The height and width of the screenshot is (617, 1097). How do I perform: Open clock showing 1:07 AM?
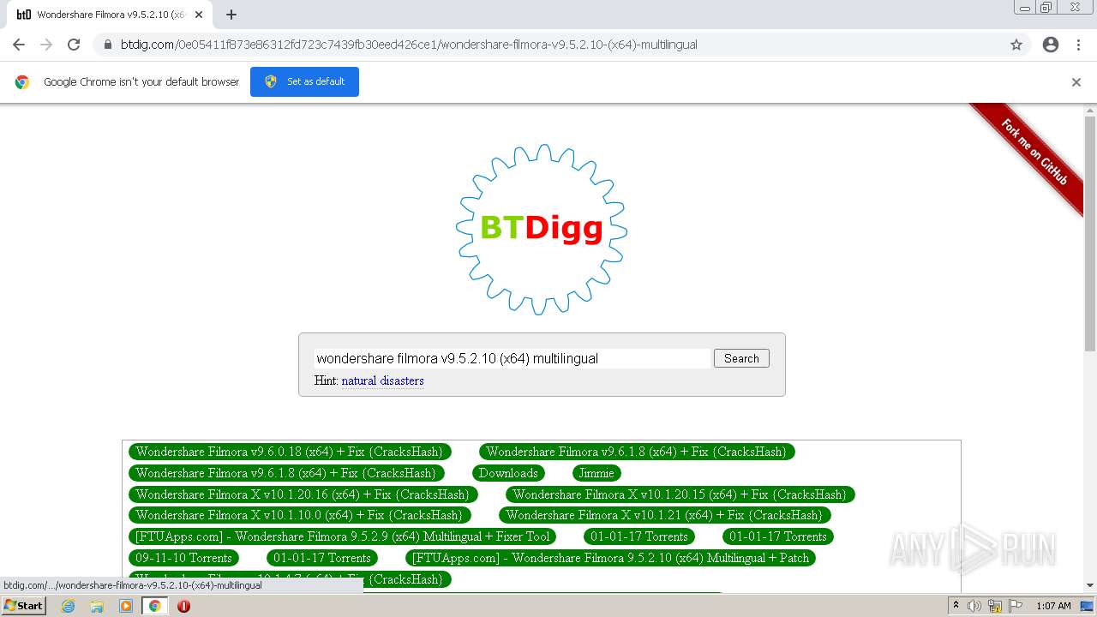[1053, 606]
